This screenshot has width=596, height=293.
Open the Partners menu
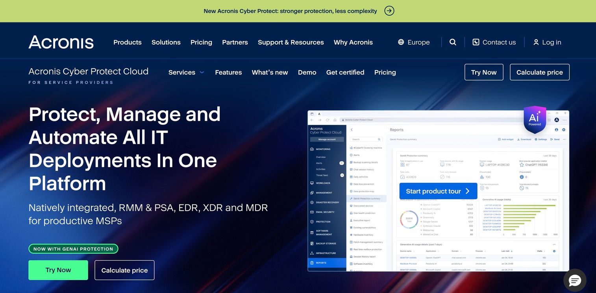(x=235, y=42)
